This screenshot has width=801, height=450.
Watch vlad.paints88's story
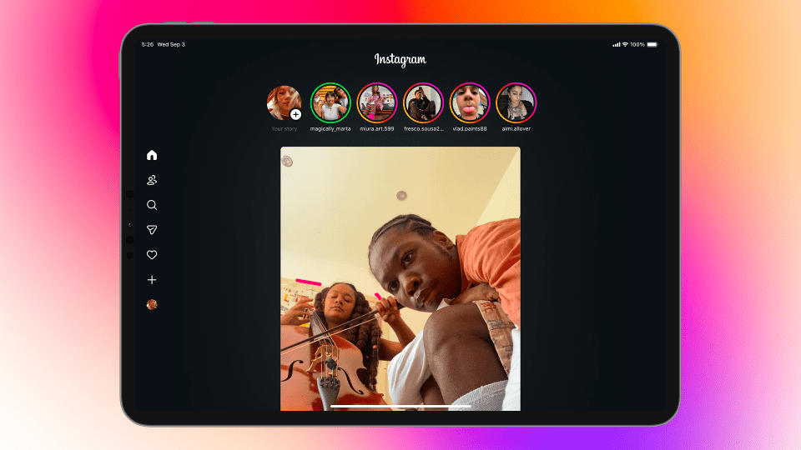coord(470,102)
